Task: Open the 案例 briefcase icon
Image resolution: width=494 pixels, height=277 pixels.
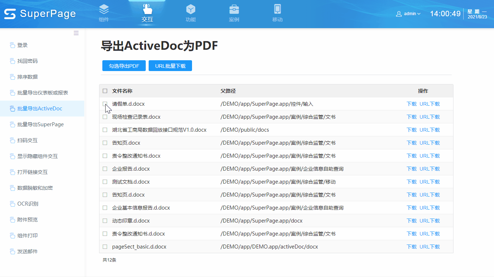Action: pyautogui.click(x=234, y=9)
